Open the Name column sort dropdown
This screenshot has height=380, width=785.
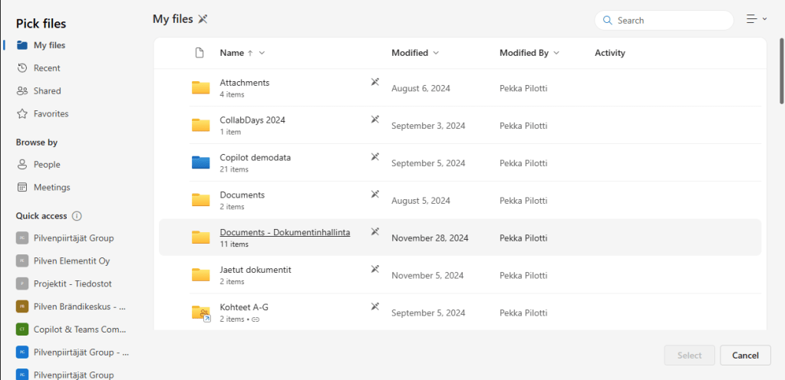pyautogui.click(x=262, y=53)
